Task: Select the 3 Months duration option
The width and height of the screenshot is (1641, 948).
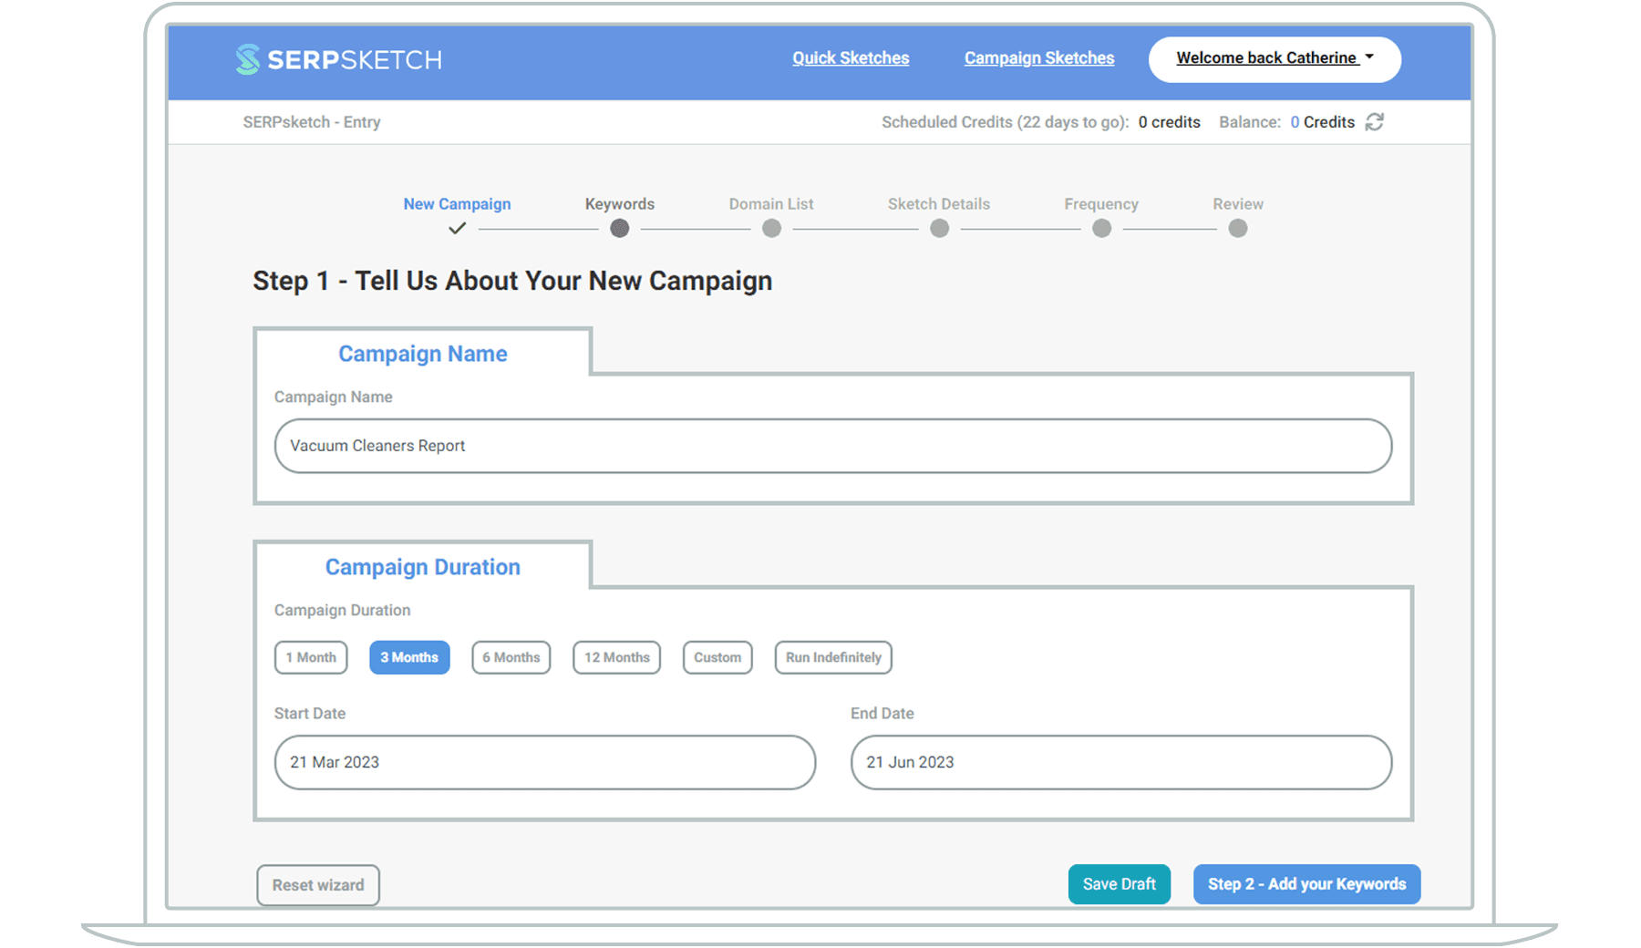Action: click(x=409, y=657)
